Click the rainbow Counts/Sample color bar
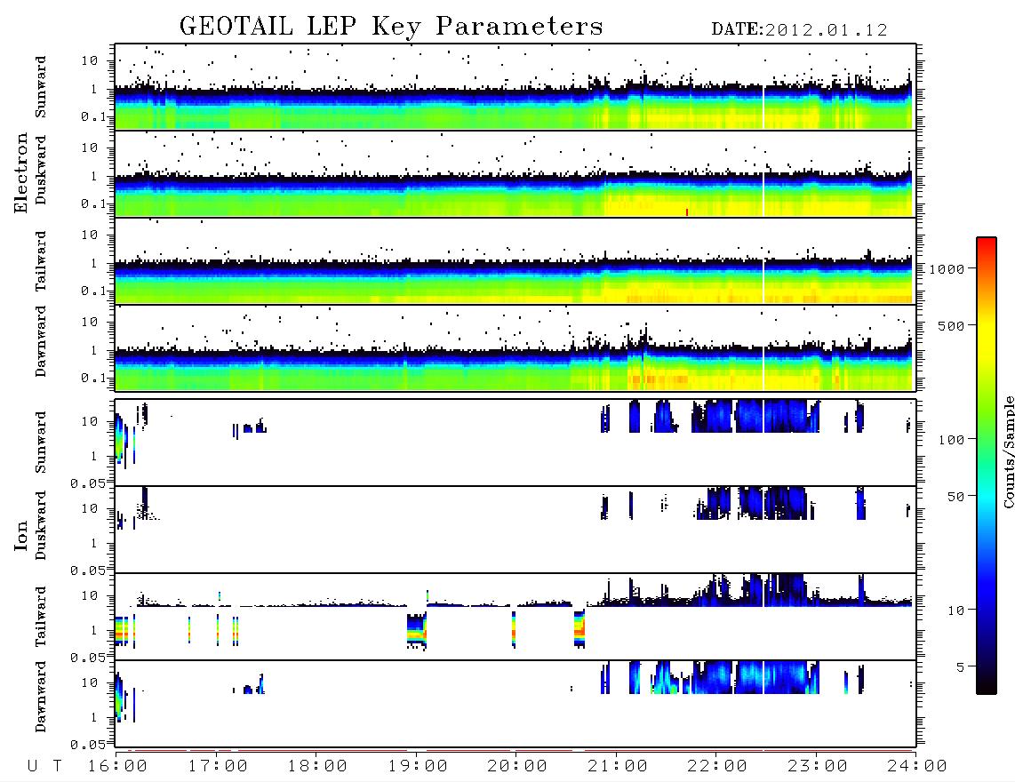The width and height of the screenshot is (1015, 782). click(x=987, y=466)
